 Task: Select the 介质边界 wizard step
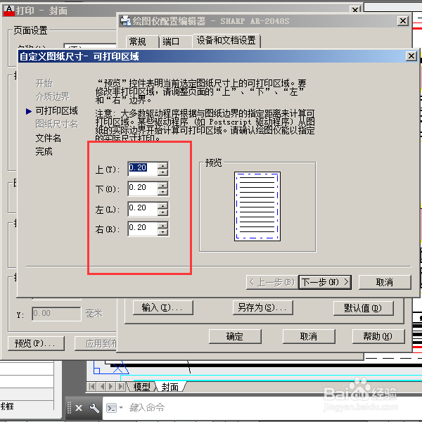[x=53, y=96]
